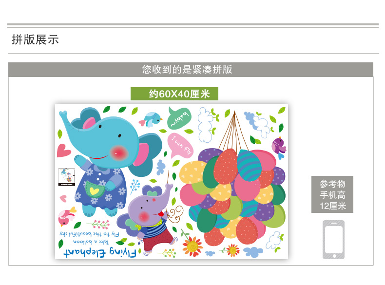
Task: Click the 您收到的是紧凑拼版 header bar
Action: [x=191, y=70]
